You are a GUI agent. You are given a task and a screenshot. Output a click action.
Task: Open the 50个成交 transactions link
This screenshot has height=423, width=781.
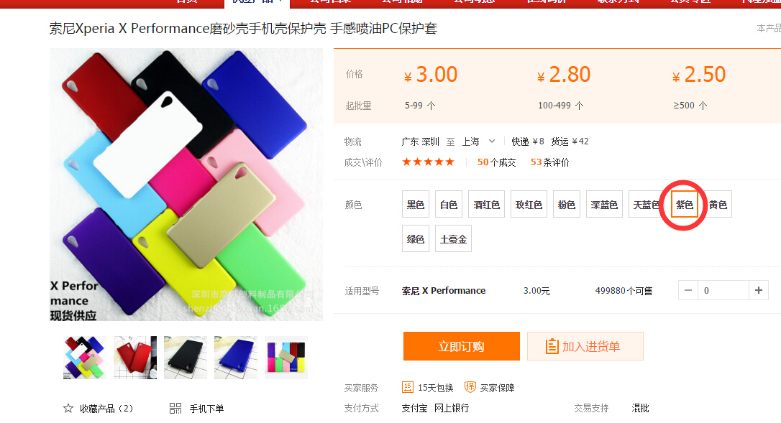click(x=497, y=162)
